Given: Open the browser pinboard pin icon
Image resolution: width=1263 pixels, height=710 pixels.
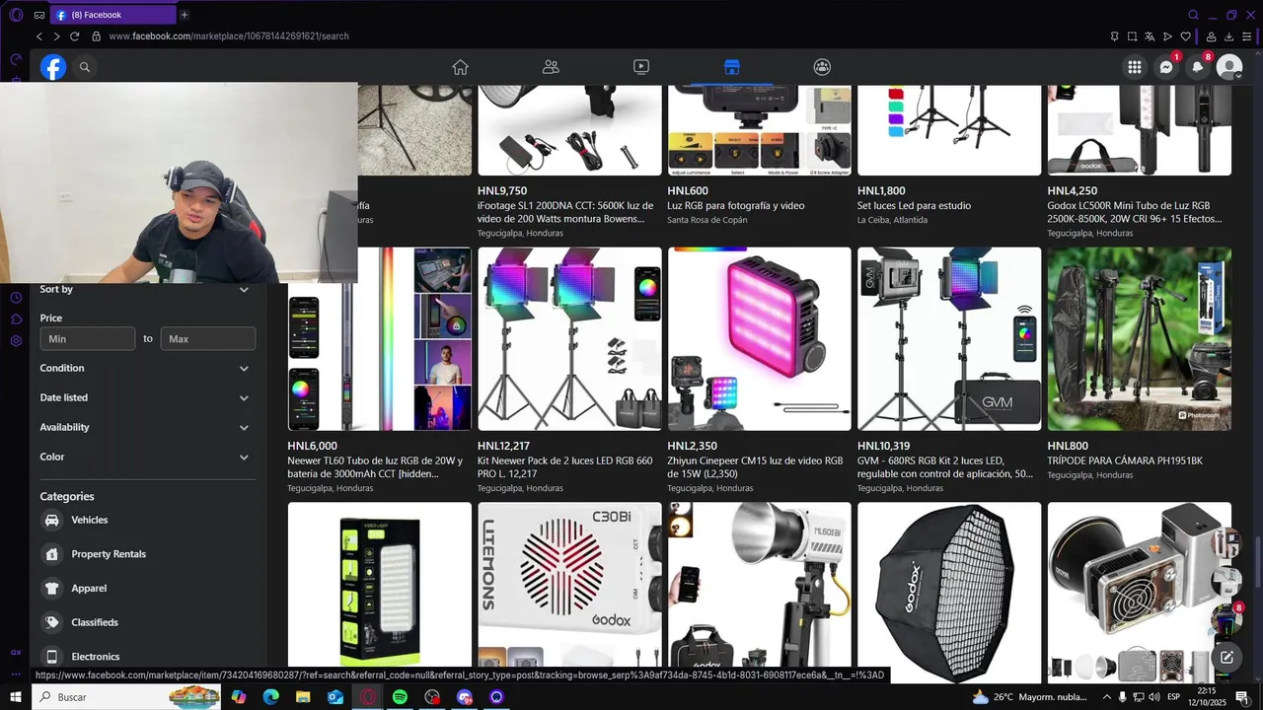Looking at the screenshot, I should point(1114,36).
